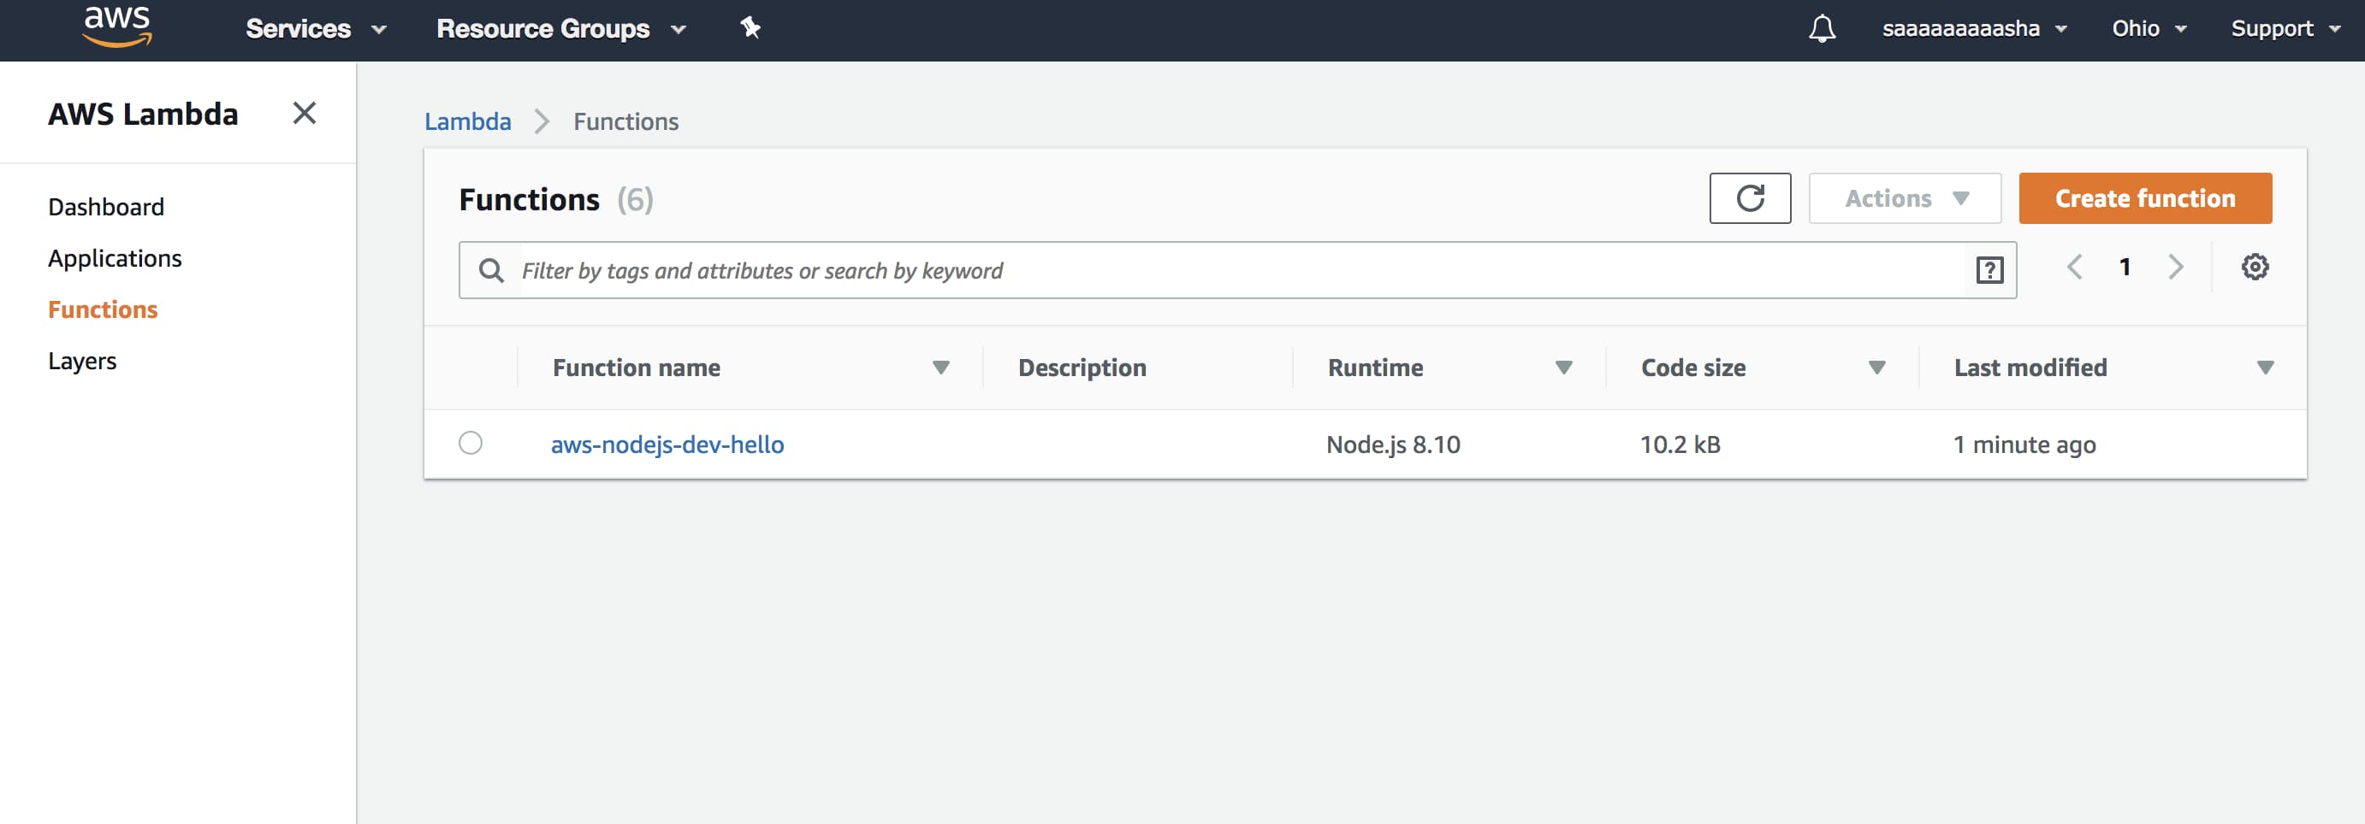The image size is (2365, 824).
Task: Close the AWS Lambda side panel
Action: (304, 113)
